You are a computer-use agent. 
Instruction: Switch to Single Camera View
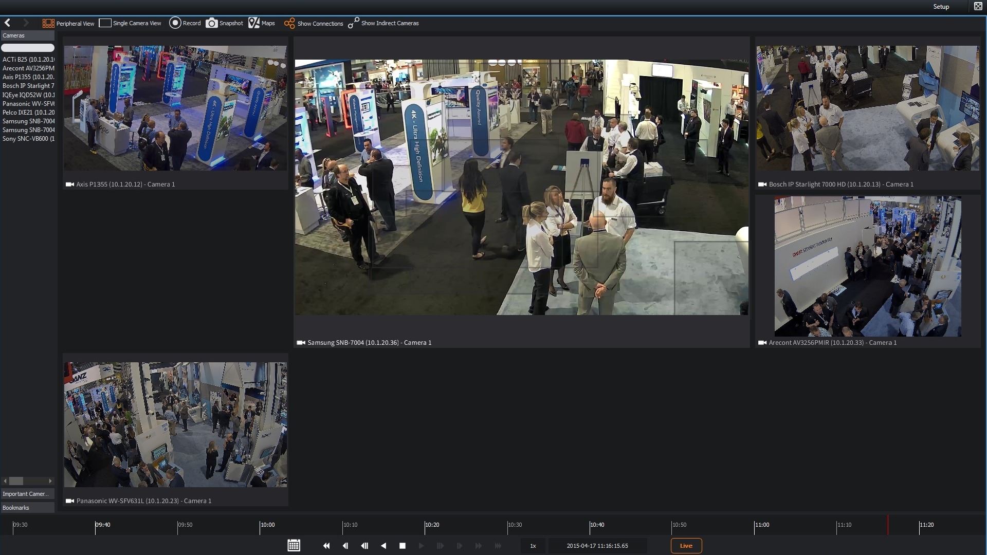(x=130, y=23)
